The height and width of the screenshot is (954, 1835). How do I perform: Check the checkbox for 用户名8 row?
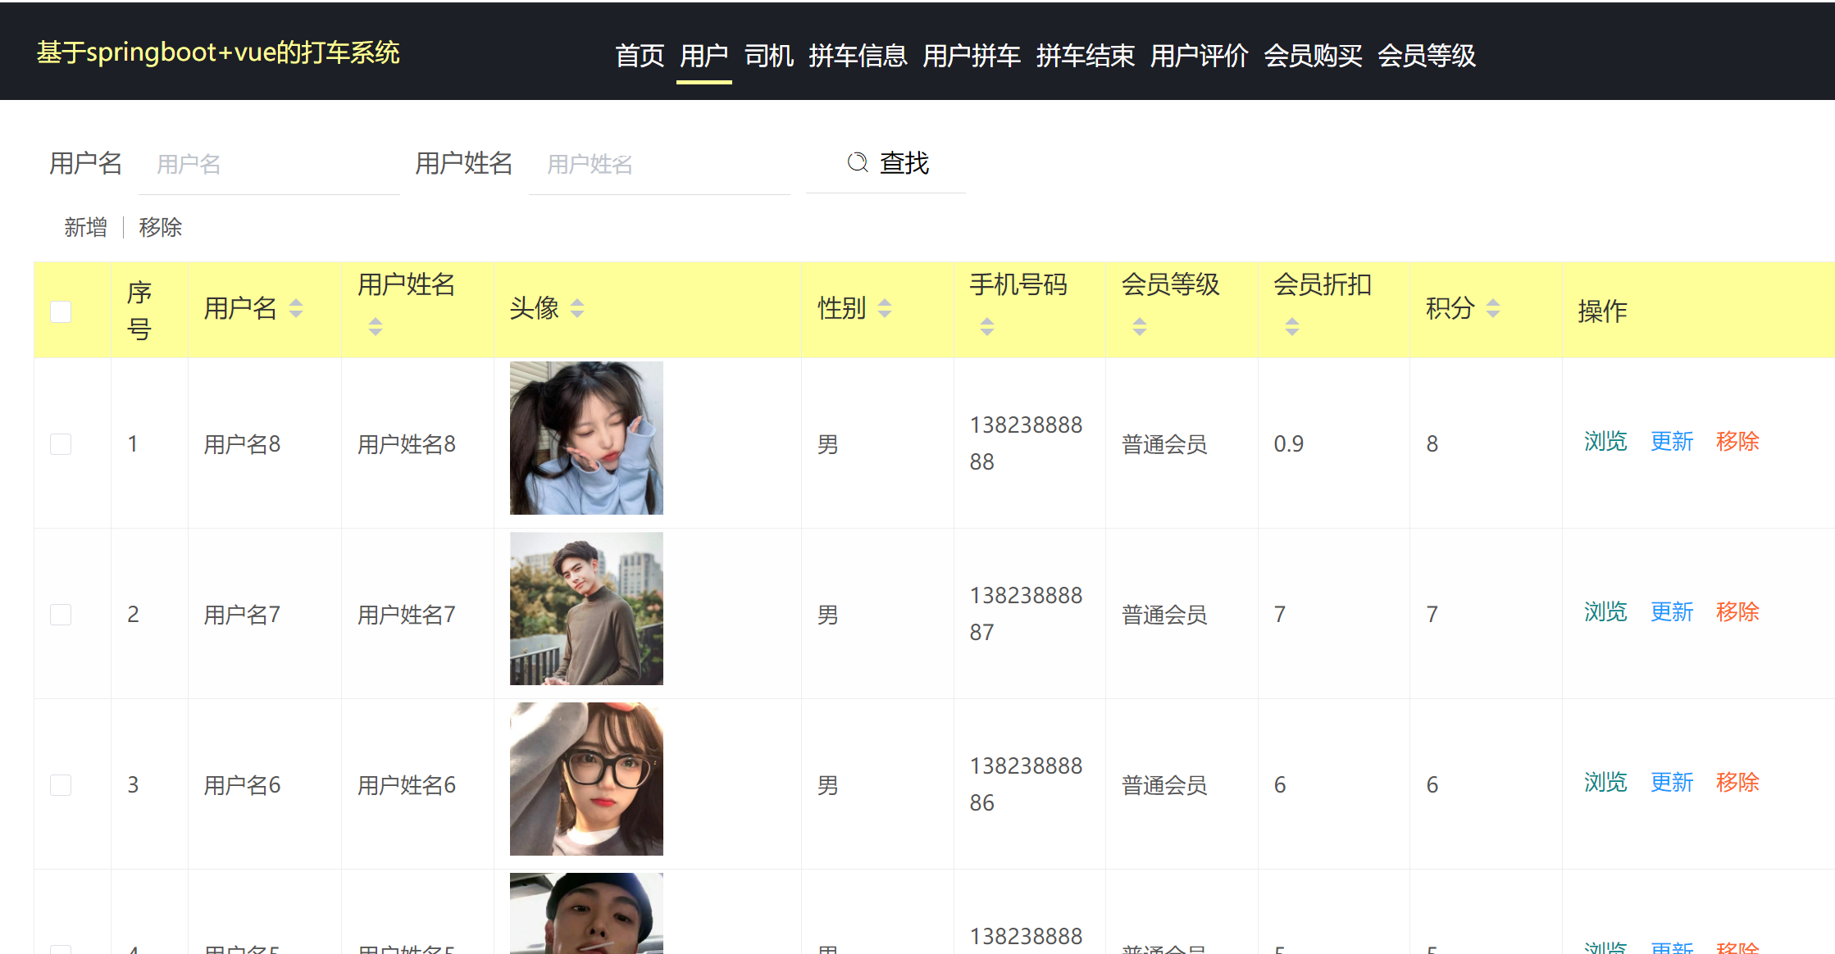61,443
